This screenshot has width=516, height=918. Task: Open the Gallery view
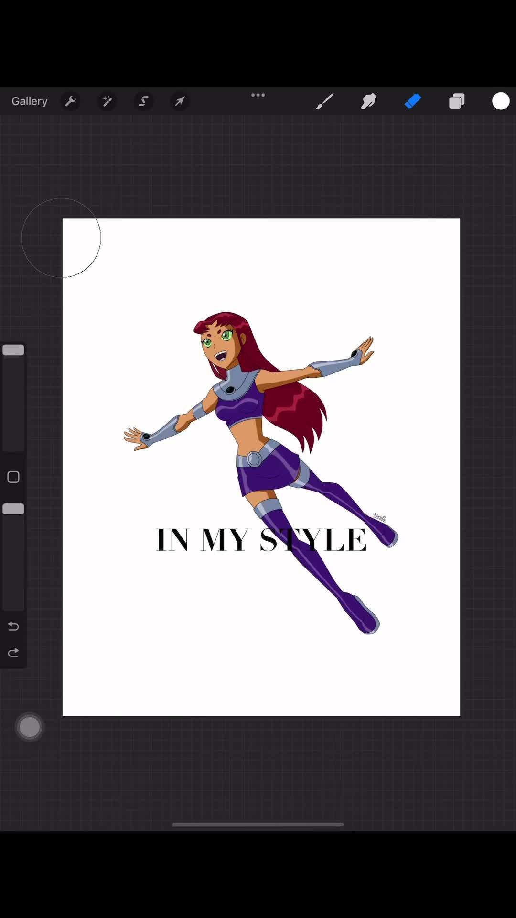coord(30,101)
